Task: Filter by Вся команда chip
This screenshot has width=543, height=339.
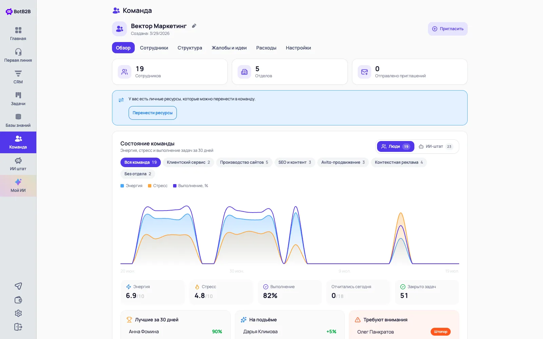Action: tap(141, 162)
